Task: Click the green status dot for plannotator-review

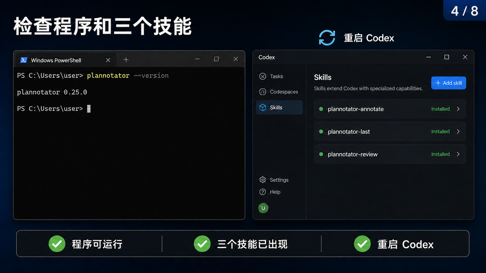Action: 321,154
